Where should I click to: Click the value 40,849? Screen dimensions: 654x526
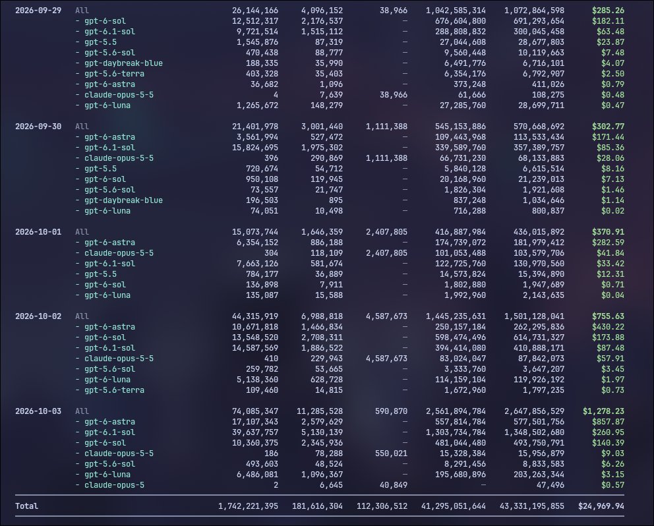[394, 484]
